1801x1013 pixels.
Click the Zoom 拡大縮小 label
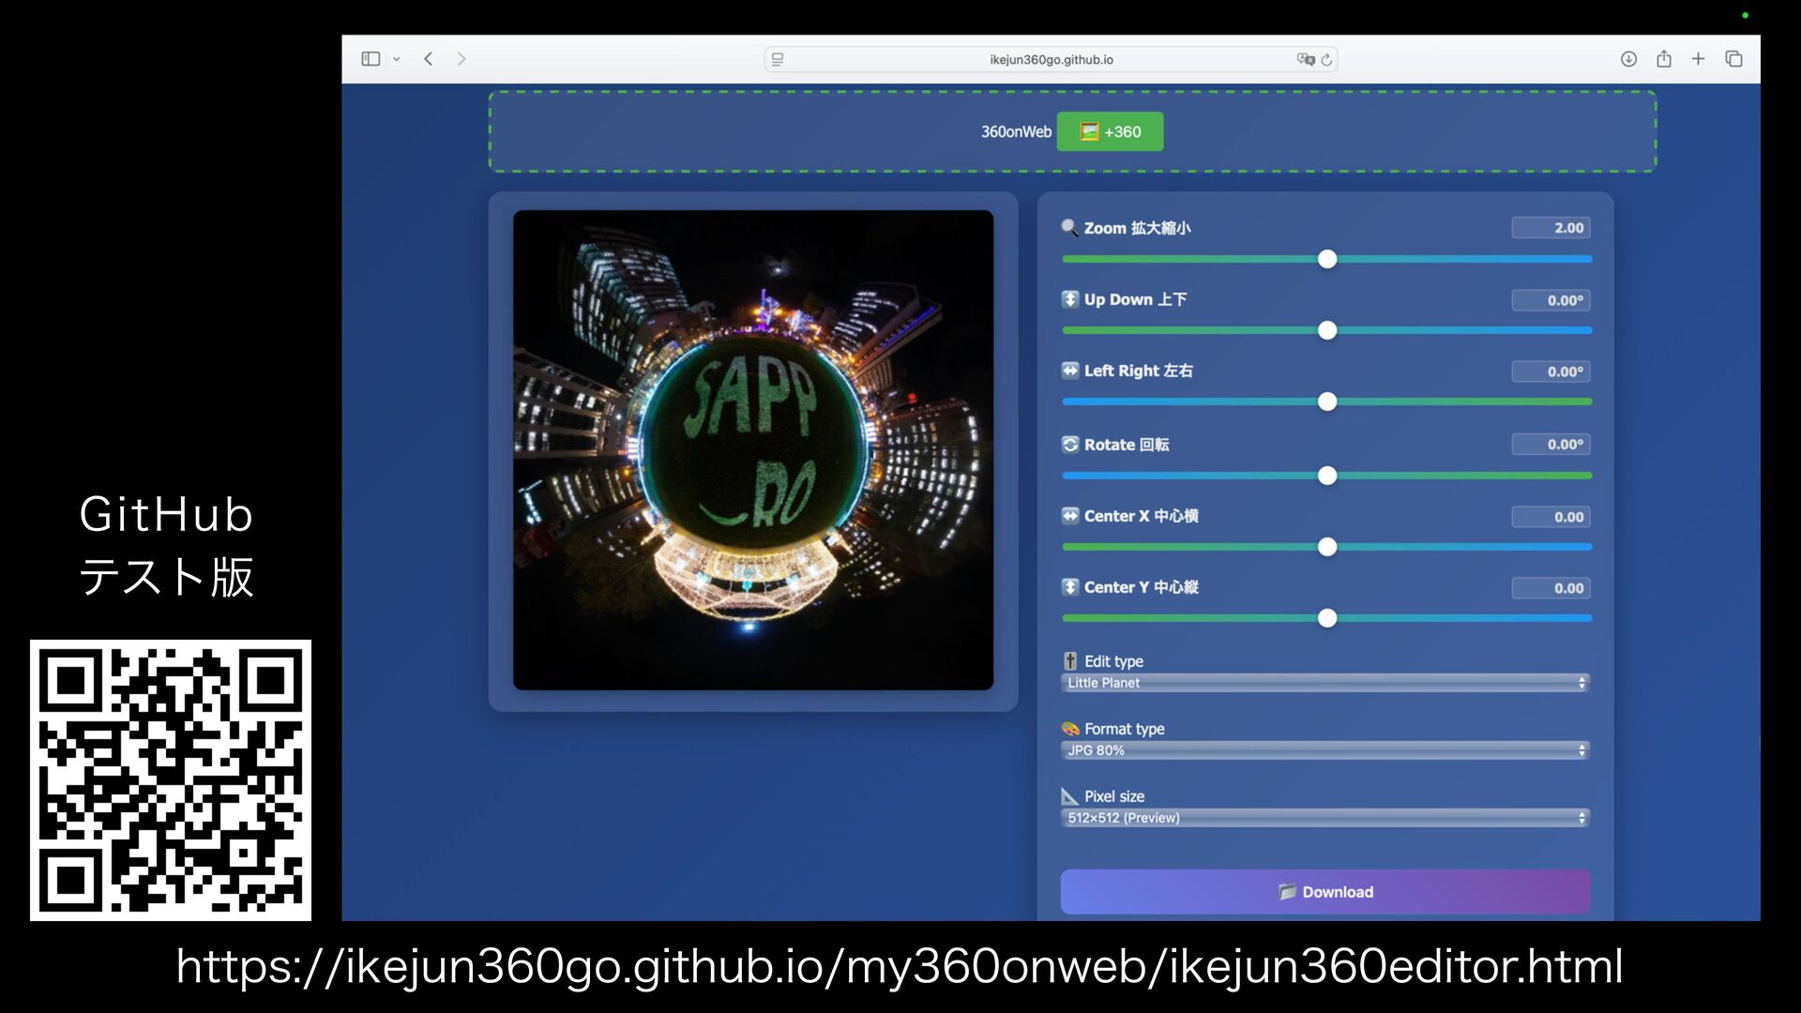click(1137, 228)
